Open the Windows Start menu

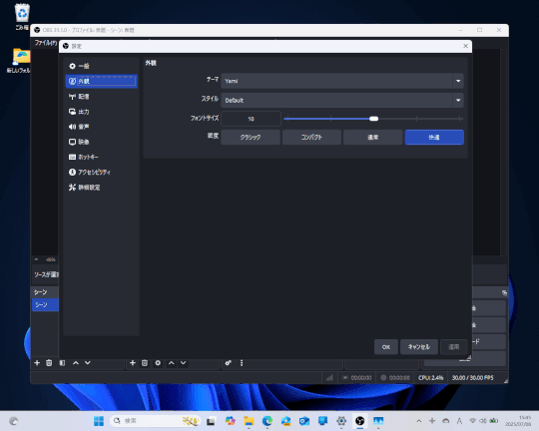[x=99, y=421]
